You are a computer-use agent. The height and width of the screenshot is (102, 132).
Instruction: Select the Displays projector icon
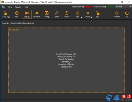(27, 13)
